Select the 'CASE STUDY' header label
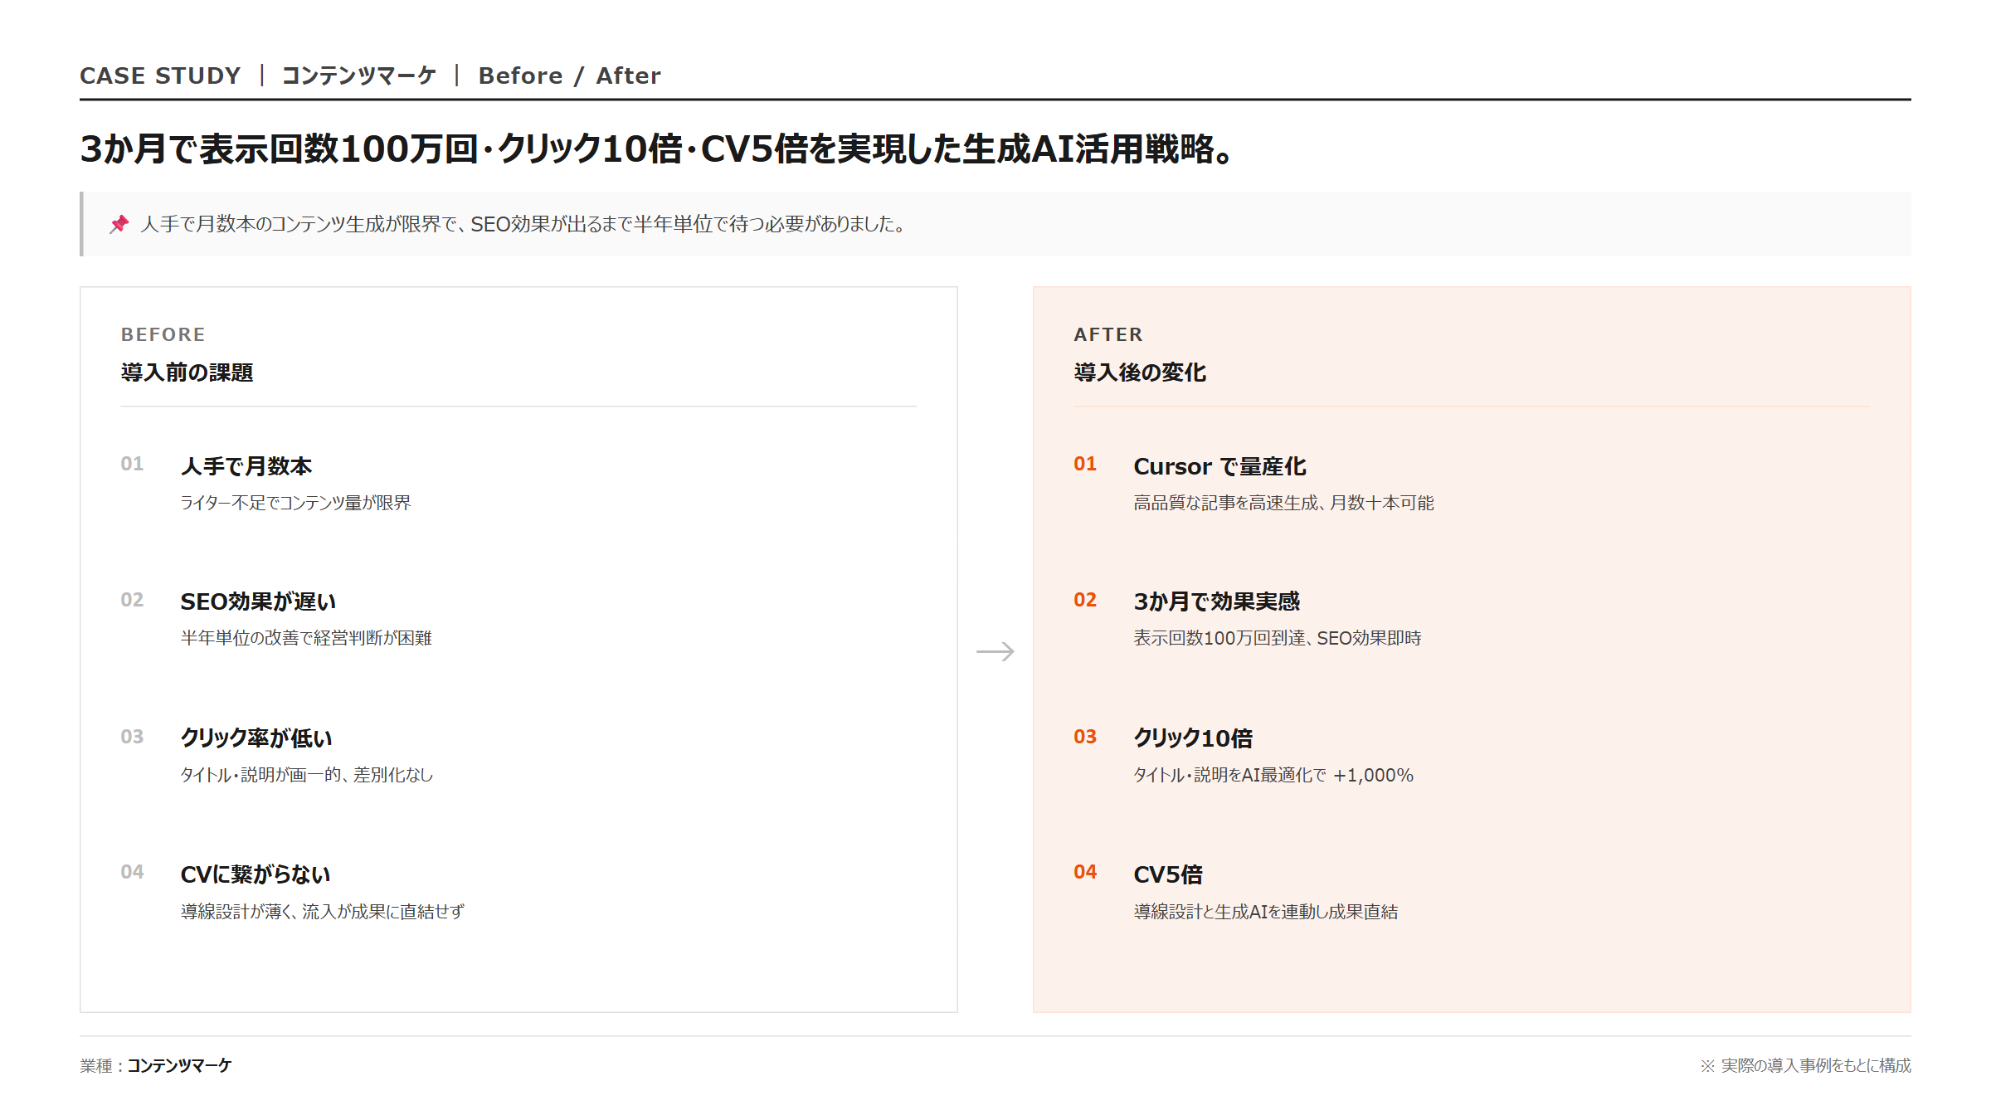 pos(160,75)
